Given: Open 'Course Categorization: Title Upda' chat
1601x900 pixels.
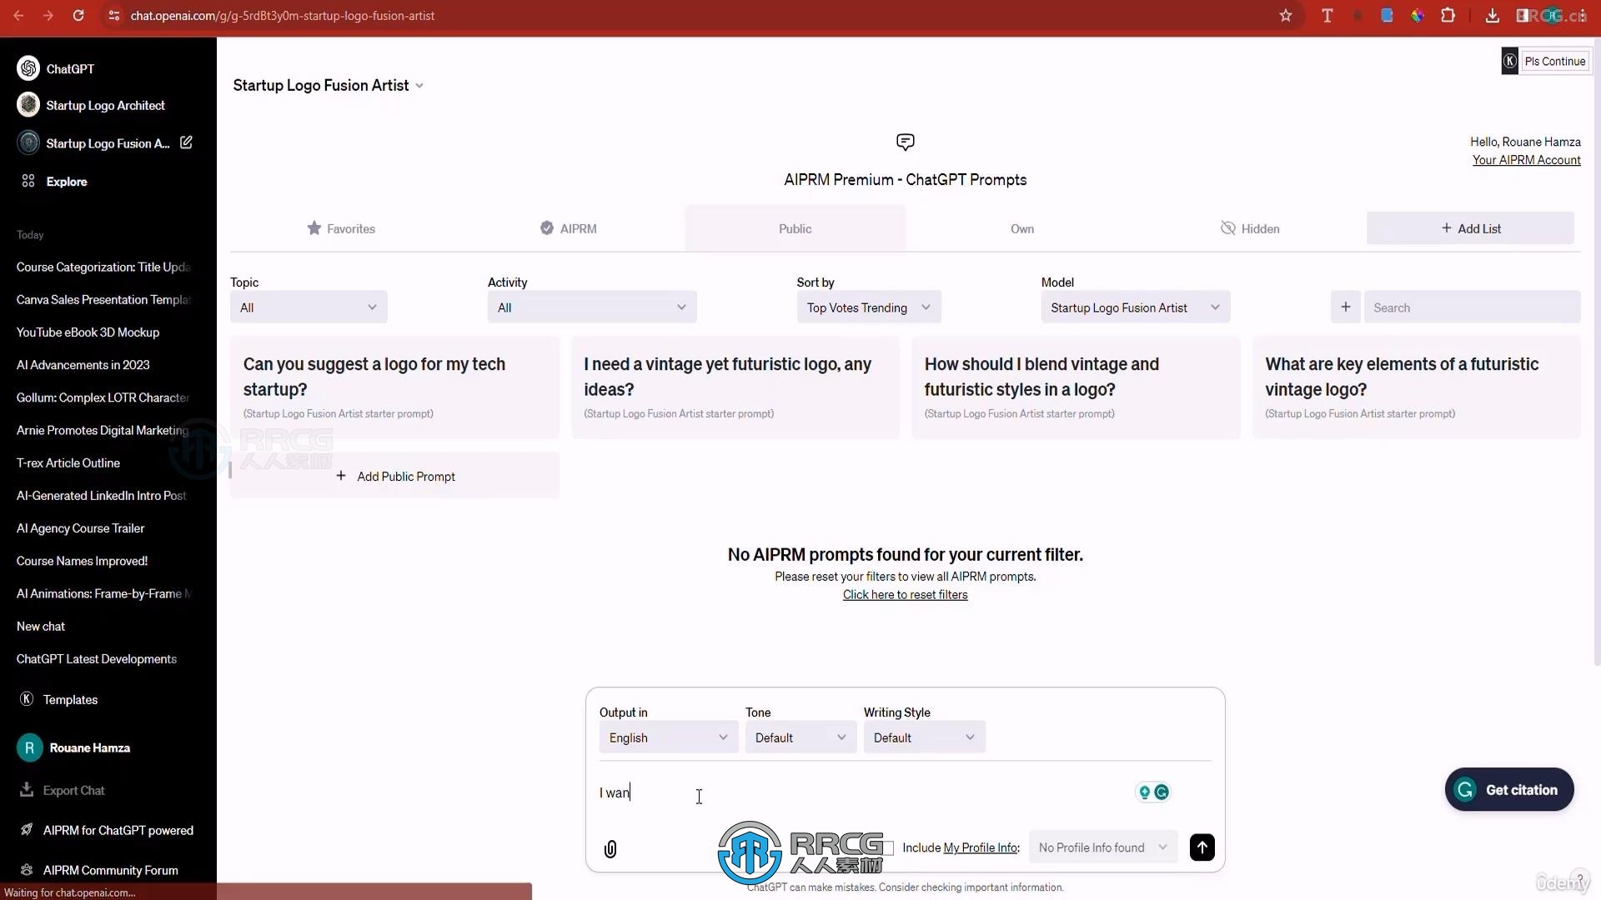Looking at the screenshot, I should click(103, 267).
